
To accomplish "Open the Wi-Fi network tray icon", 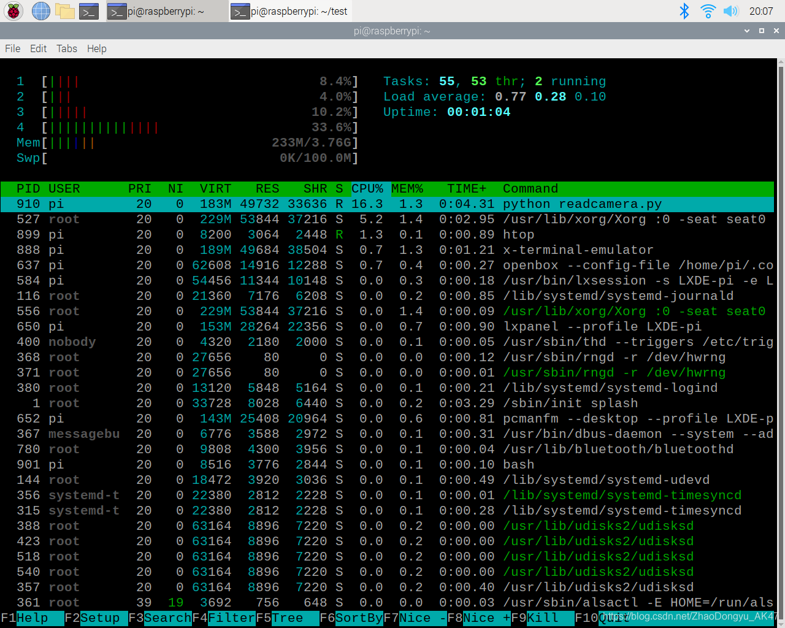I will point(708,10).
